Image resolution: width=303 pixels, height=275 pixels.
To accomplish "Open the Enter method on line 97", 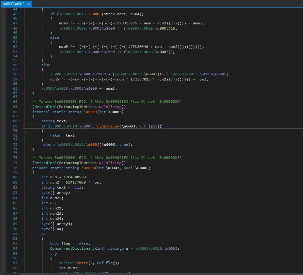I will [x=82, y=263].
